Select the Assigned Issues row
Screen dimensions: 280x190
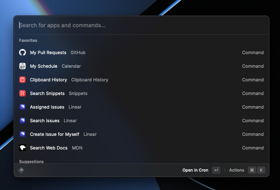pyautogui.click(x=47, y=107)
